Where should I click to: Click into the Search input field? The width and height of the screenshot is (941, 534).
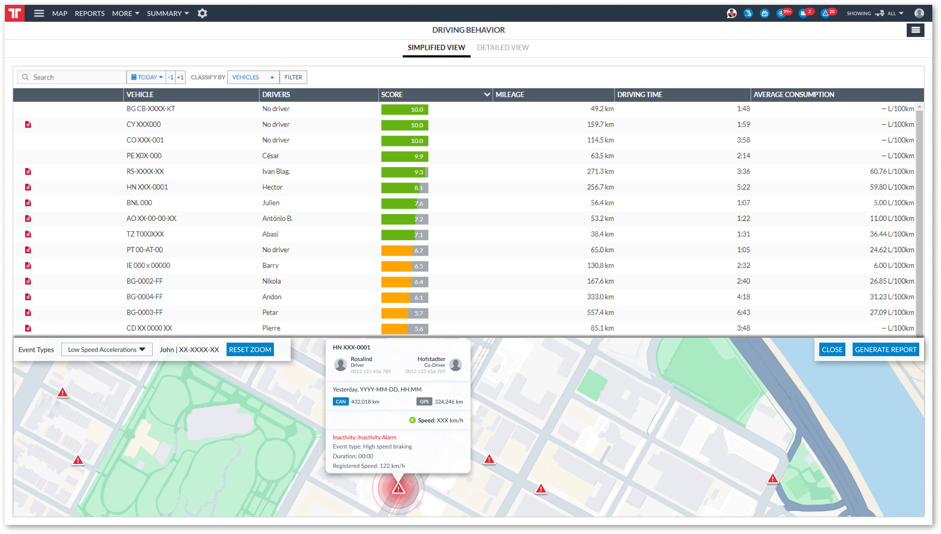pos(77,77)
